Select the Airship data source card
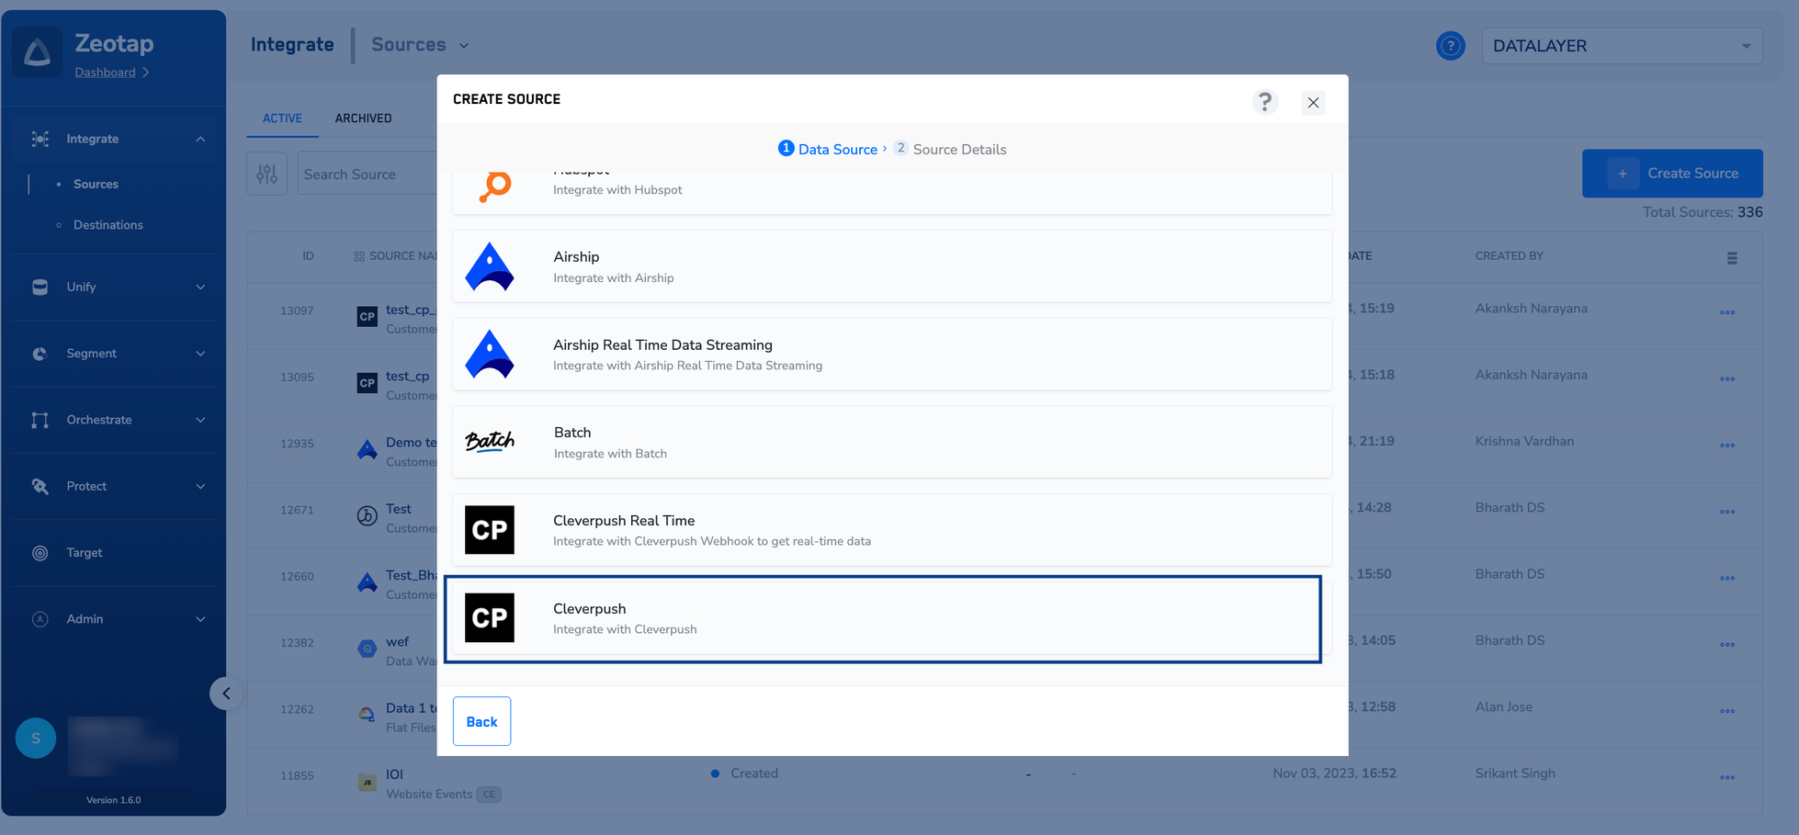This screenshot has height=835, width=1799. [x=892, y=266]
